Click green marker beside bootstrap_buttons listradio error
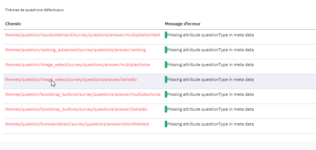 166,109
